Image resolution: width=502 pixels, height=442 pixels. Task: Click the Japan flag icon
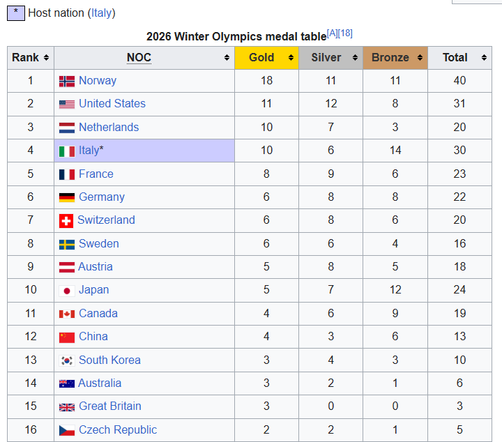point(67,290)
